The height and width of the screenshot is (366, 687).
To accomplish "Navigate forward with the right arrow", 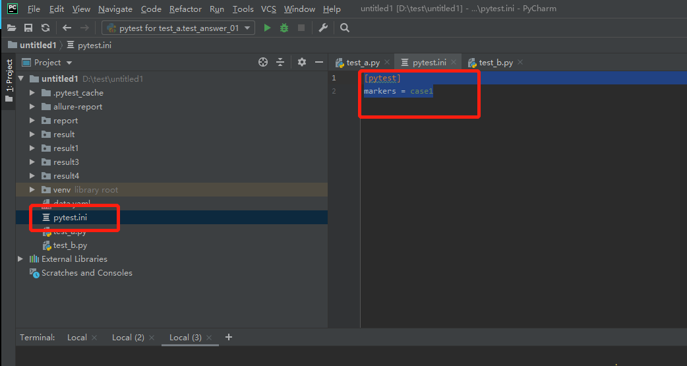I will (x=84, y=28).
